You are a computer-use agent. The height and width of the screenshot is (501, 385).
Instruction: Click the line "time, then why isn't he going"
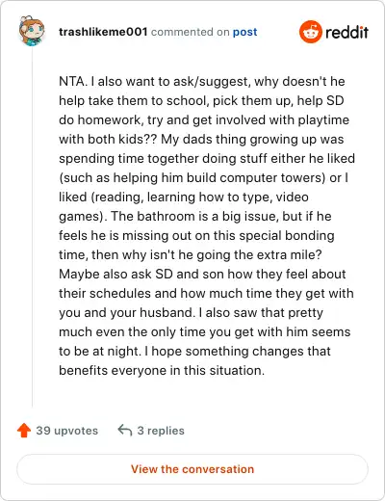coord(190,254)
